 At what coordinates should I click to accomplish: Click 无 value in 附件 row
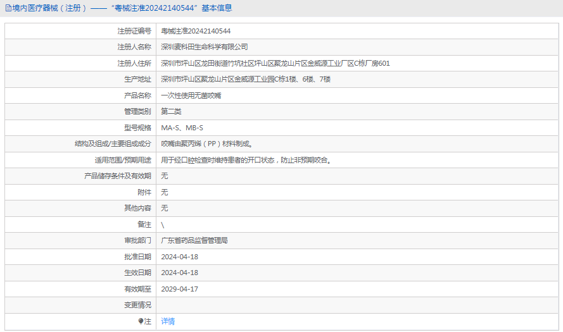(165, 192)
